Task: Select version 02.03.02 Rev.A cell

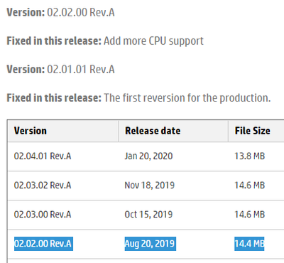Action: click(43, 186)
